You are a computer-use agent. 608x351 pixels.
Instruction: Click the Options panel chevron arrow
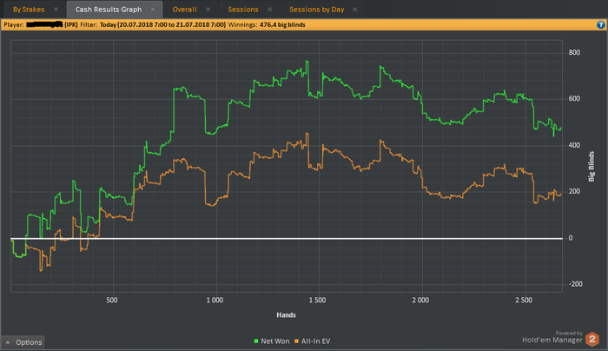pyautogui.click(x=8, y=342)
